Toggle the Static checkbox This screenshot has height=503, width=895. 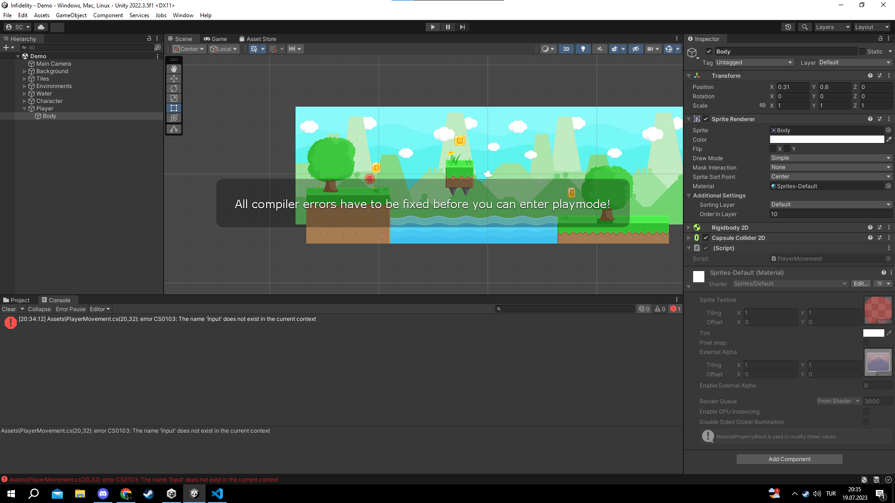[862, 52]
